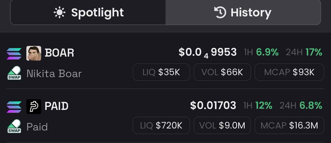331x143 pixels.
Task: Click the PAID 24H 6.8% change
Action: 301,105
